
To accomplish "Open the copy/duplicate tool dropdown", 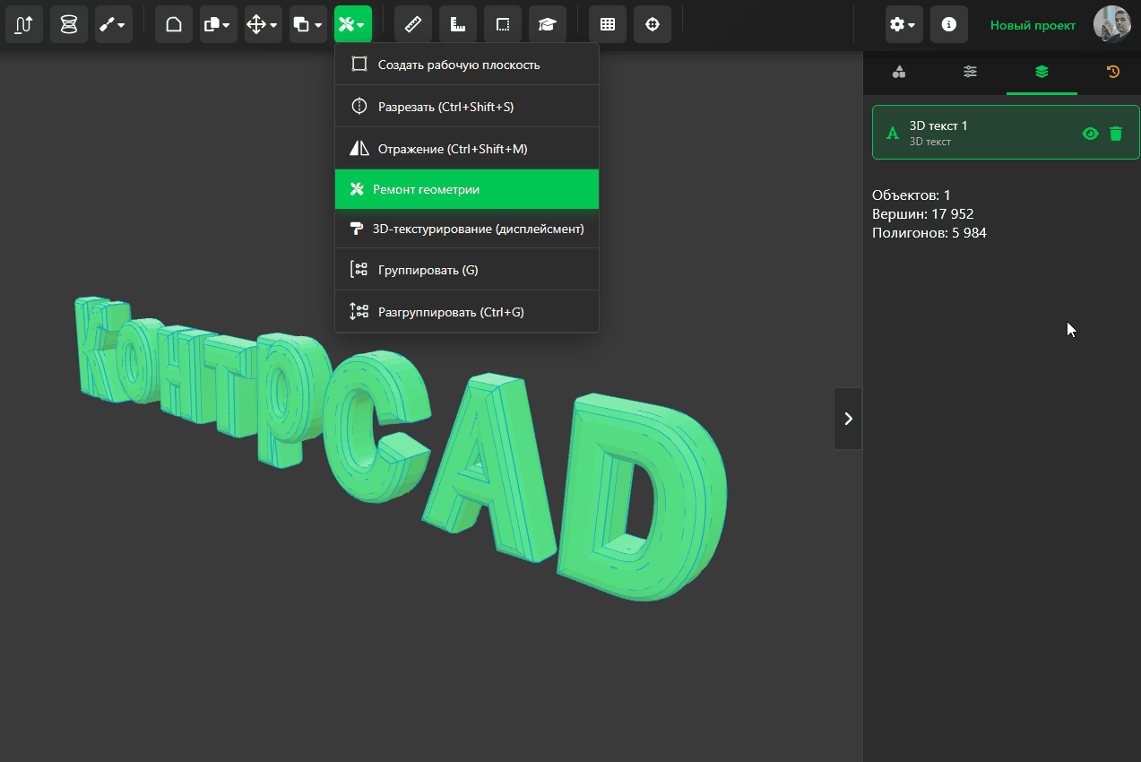I will pyautogui.click(x=219, y=25).
